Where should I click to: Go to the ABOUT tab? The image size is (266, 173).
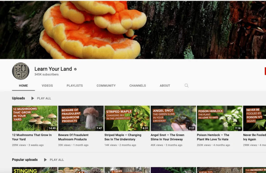(165, 85)
